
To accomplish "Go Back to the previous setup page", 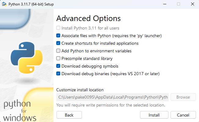I will pos(69,115).
